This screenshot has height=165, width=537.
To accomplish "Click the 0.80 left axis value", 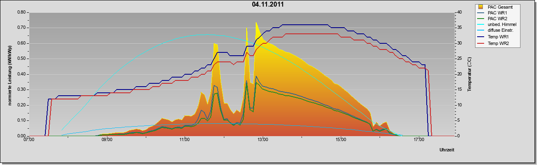I will [x=22, y=12].
